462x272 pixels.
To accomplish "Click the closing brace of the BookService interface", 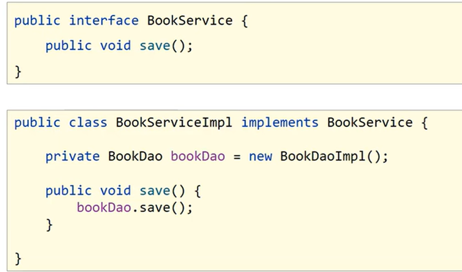I will tap(18, 71).
